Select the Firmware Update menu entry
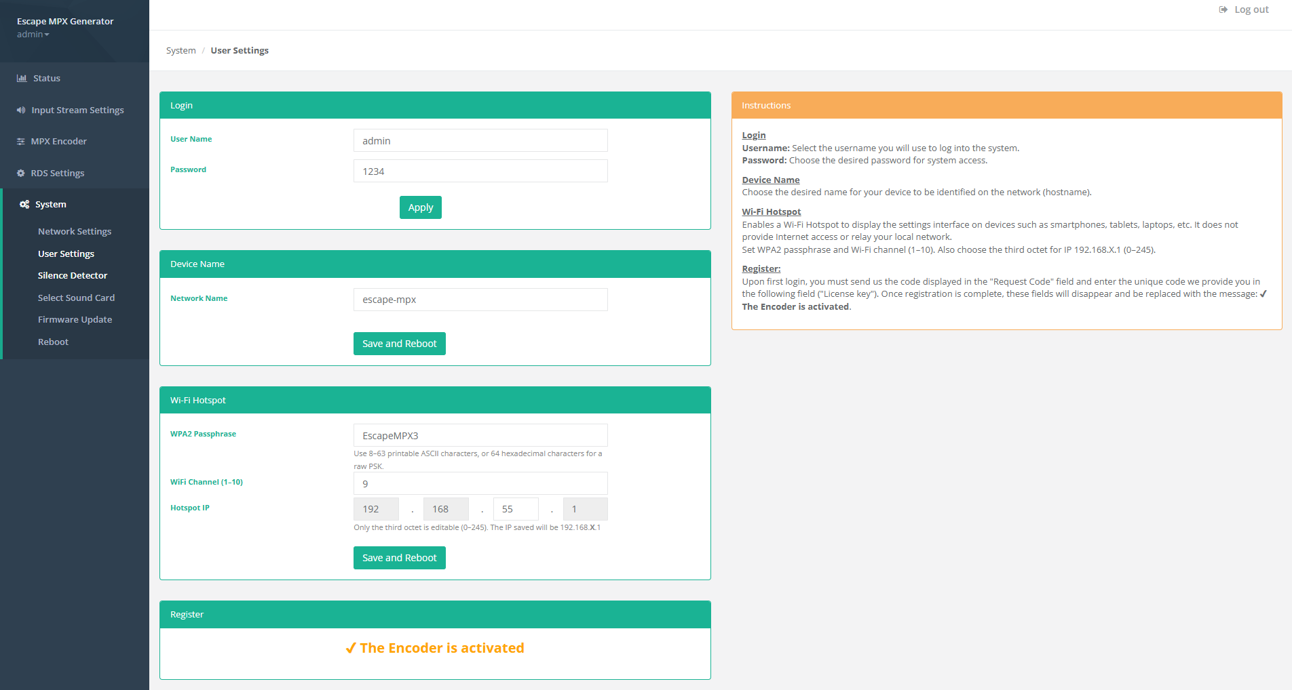Viewport: 1292px width, 690px height. click(x=75, y=319)
